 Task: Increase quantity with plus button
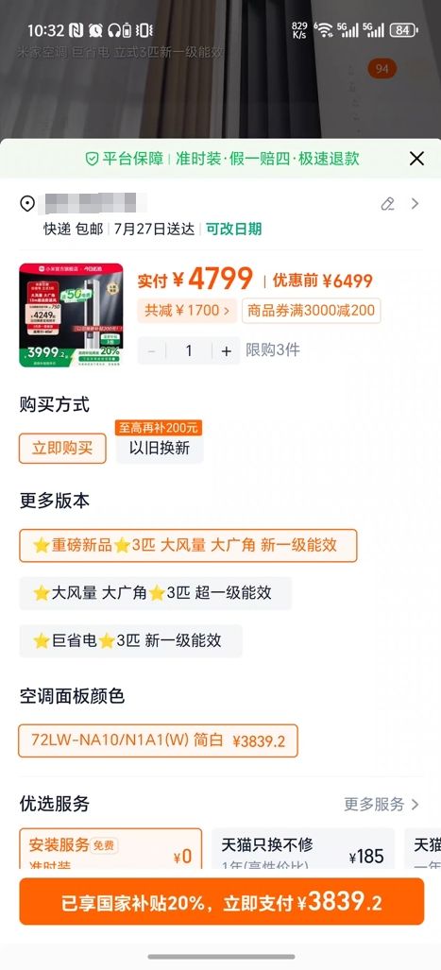[227, 350]
